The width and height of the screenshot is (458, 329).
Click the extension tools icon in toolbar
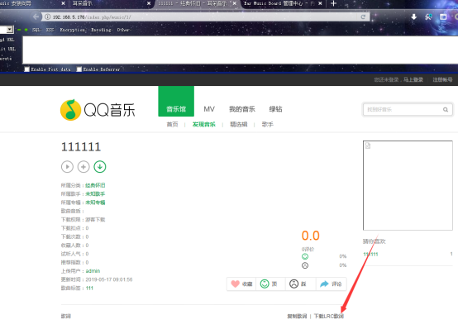pos(428,17)
